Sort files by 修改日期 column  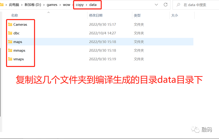(x=96, y=15)
